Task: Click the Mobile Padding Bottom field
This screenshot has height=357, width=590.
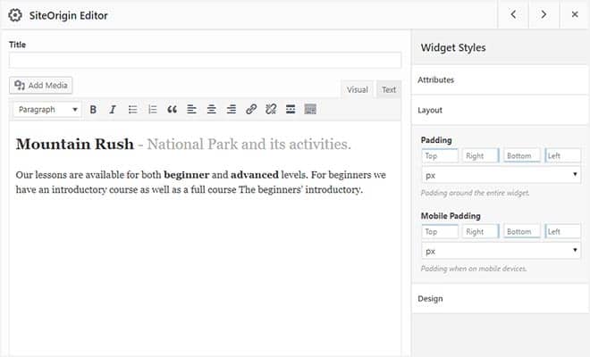Action: 521,231
